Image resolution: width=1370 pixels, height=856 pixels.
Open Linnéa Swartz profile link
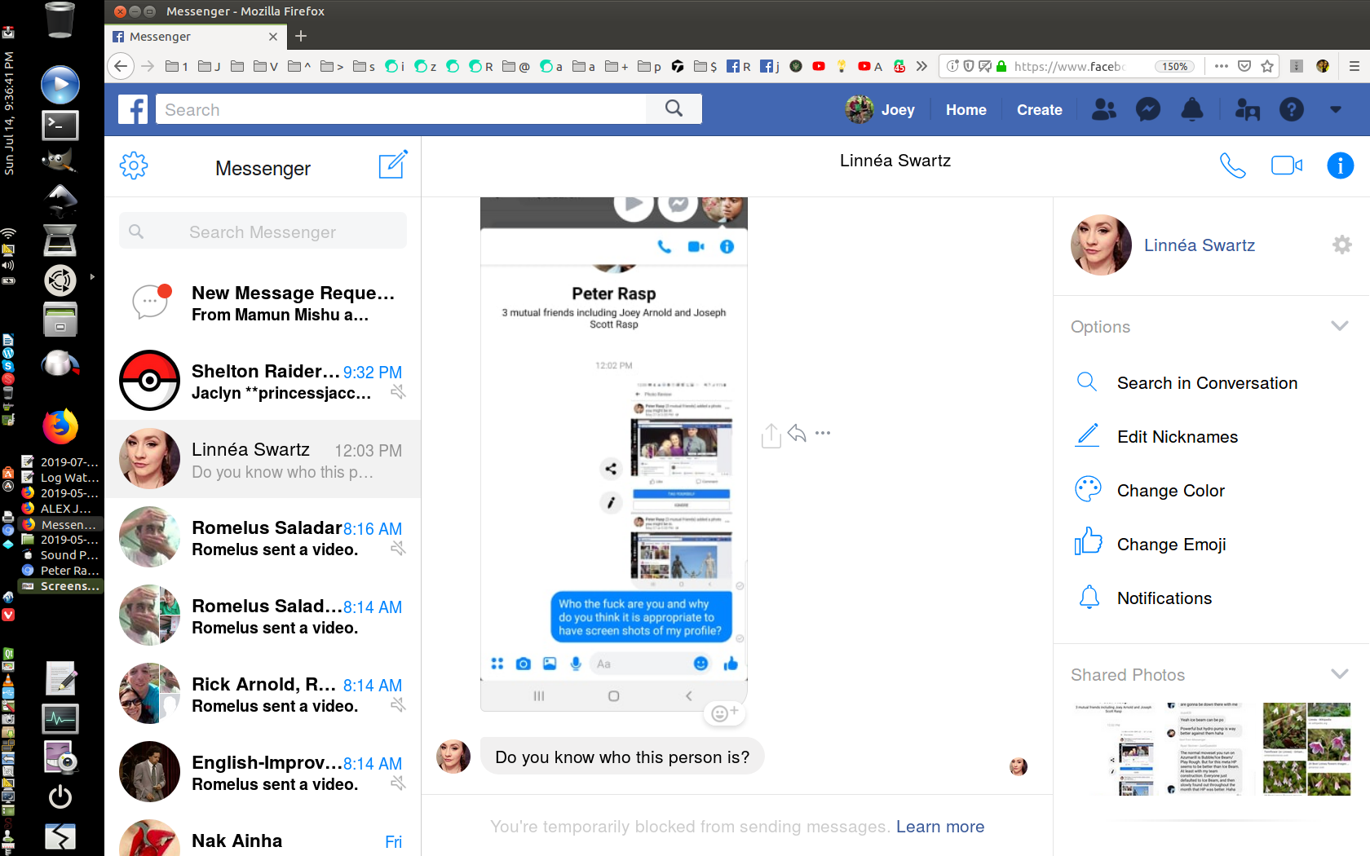(x=1199, y=245)
